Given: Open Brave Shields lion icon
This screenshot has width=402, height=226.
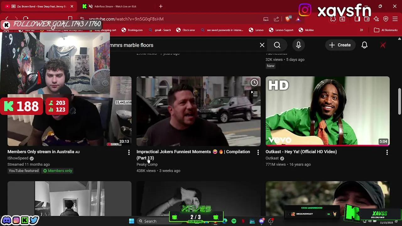Looking at the screenshot, I should (x=288, y=19).
